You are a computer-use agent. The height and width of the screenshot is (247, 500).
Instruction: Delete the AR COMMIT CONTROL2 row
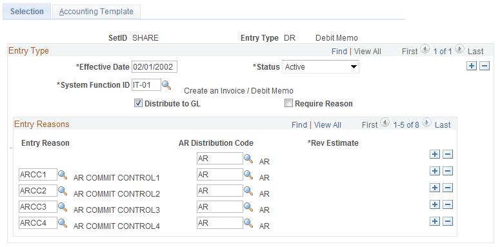(x=448, y=188)
